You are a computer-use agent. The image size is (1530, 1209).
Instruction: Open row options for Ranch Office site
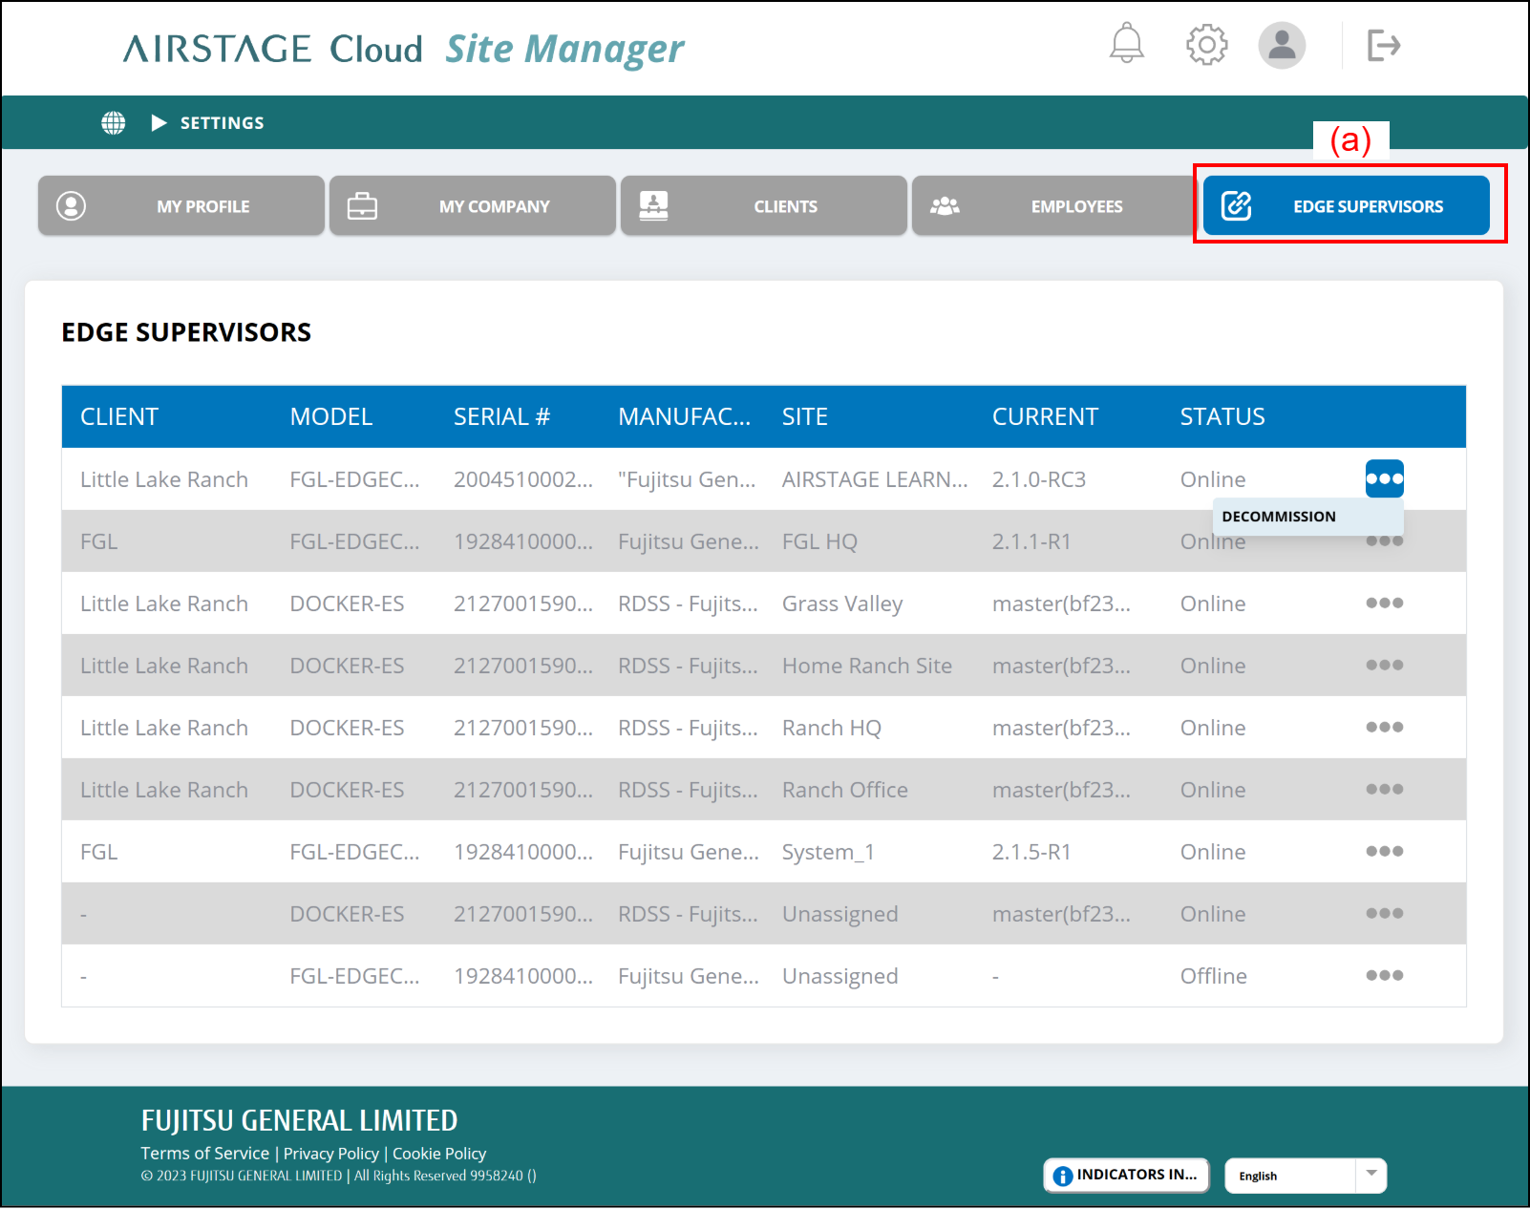pyautogui.click(x=1384, y=789)
